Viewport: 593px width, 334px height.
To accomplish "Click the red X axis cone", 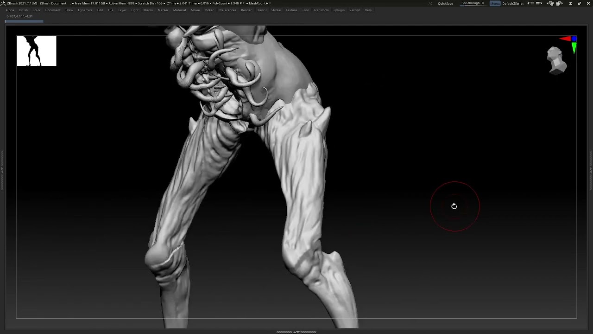I will 565,39.
